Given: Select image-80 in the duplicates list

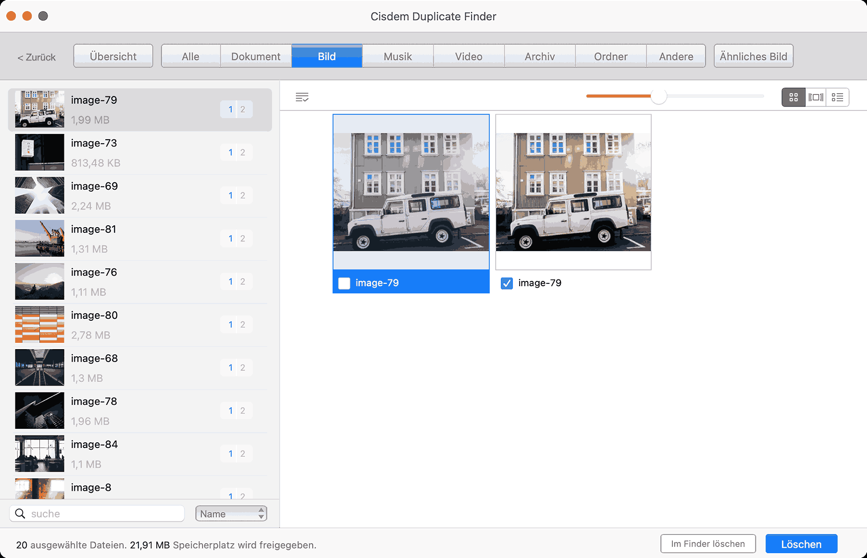Looking at the screenshot, I should (x=140, y=325).
